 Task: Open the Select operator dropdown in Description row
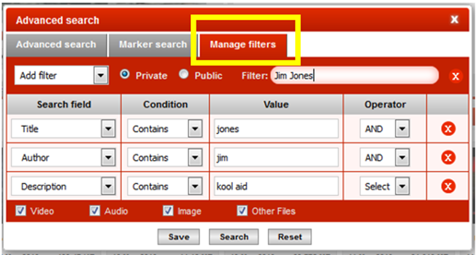[x=385, y=186]
